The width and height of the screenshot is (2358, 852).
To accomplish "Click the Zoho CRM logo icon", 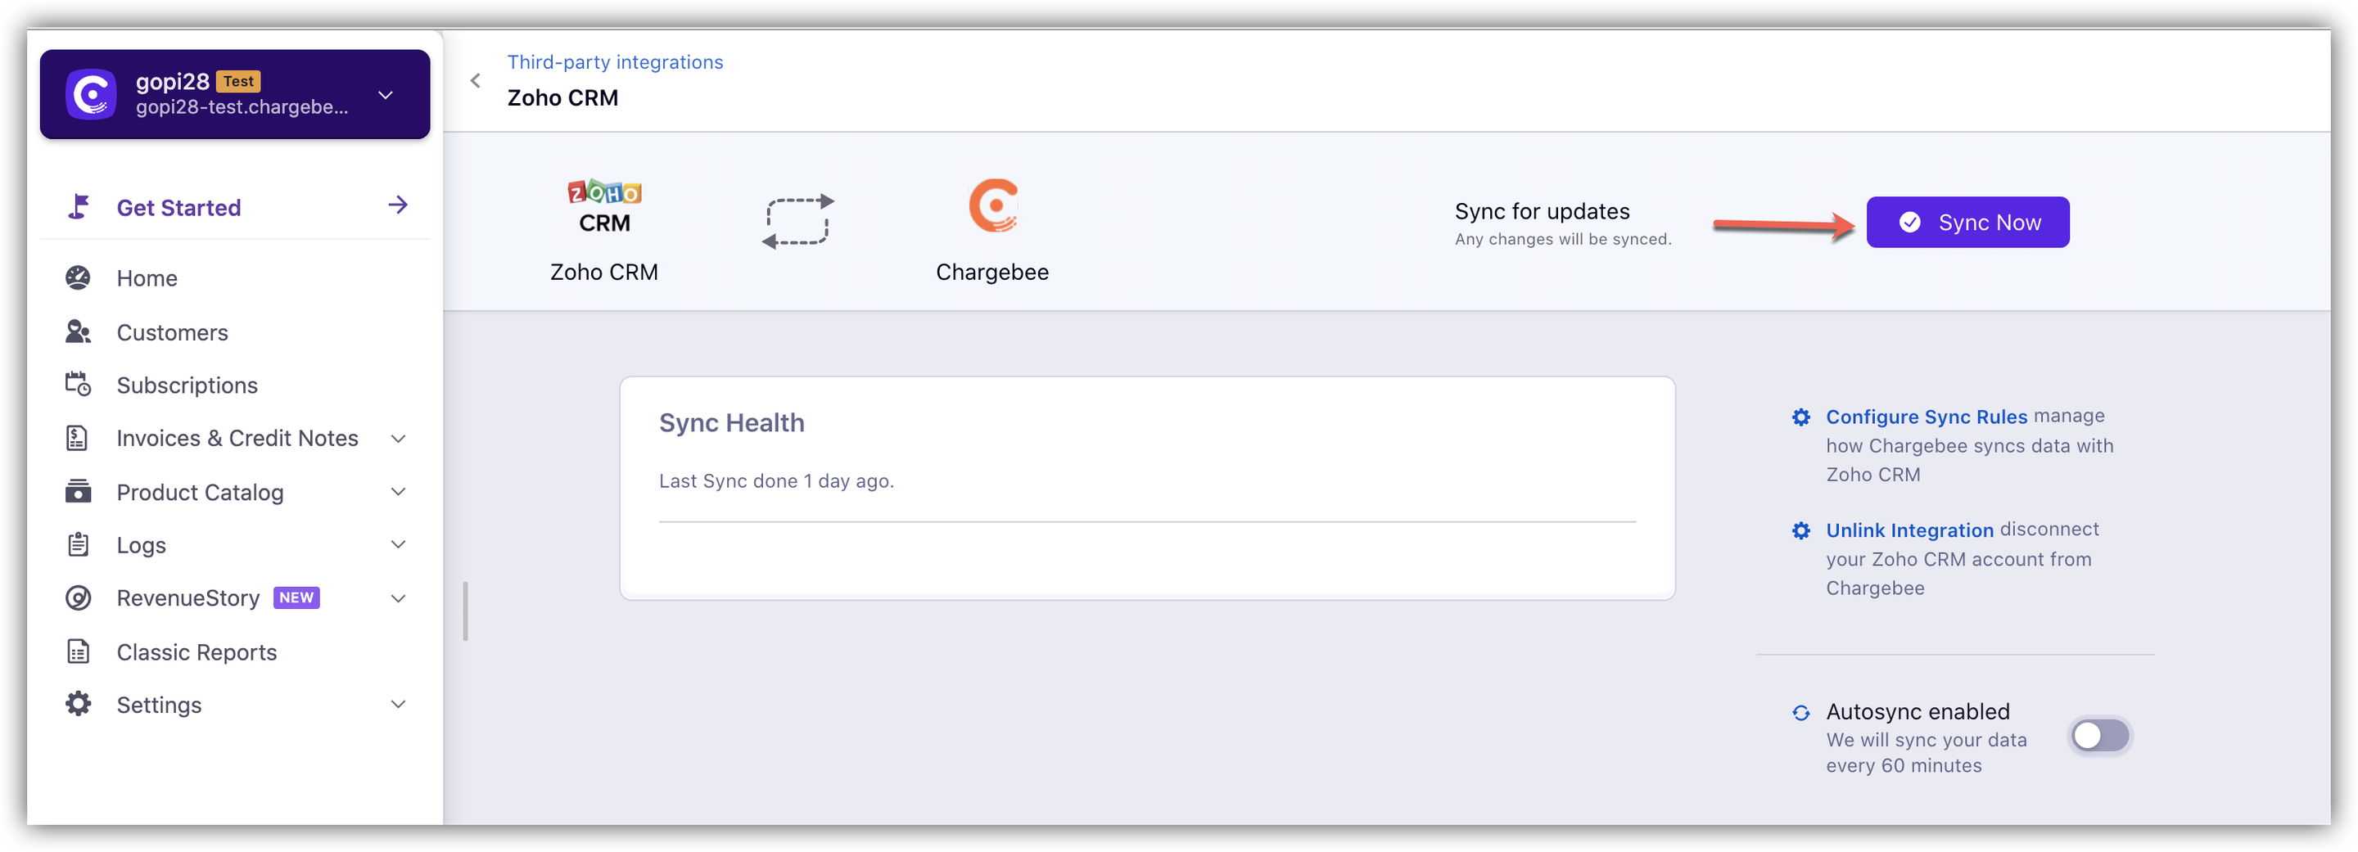I will click(604, 207).
